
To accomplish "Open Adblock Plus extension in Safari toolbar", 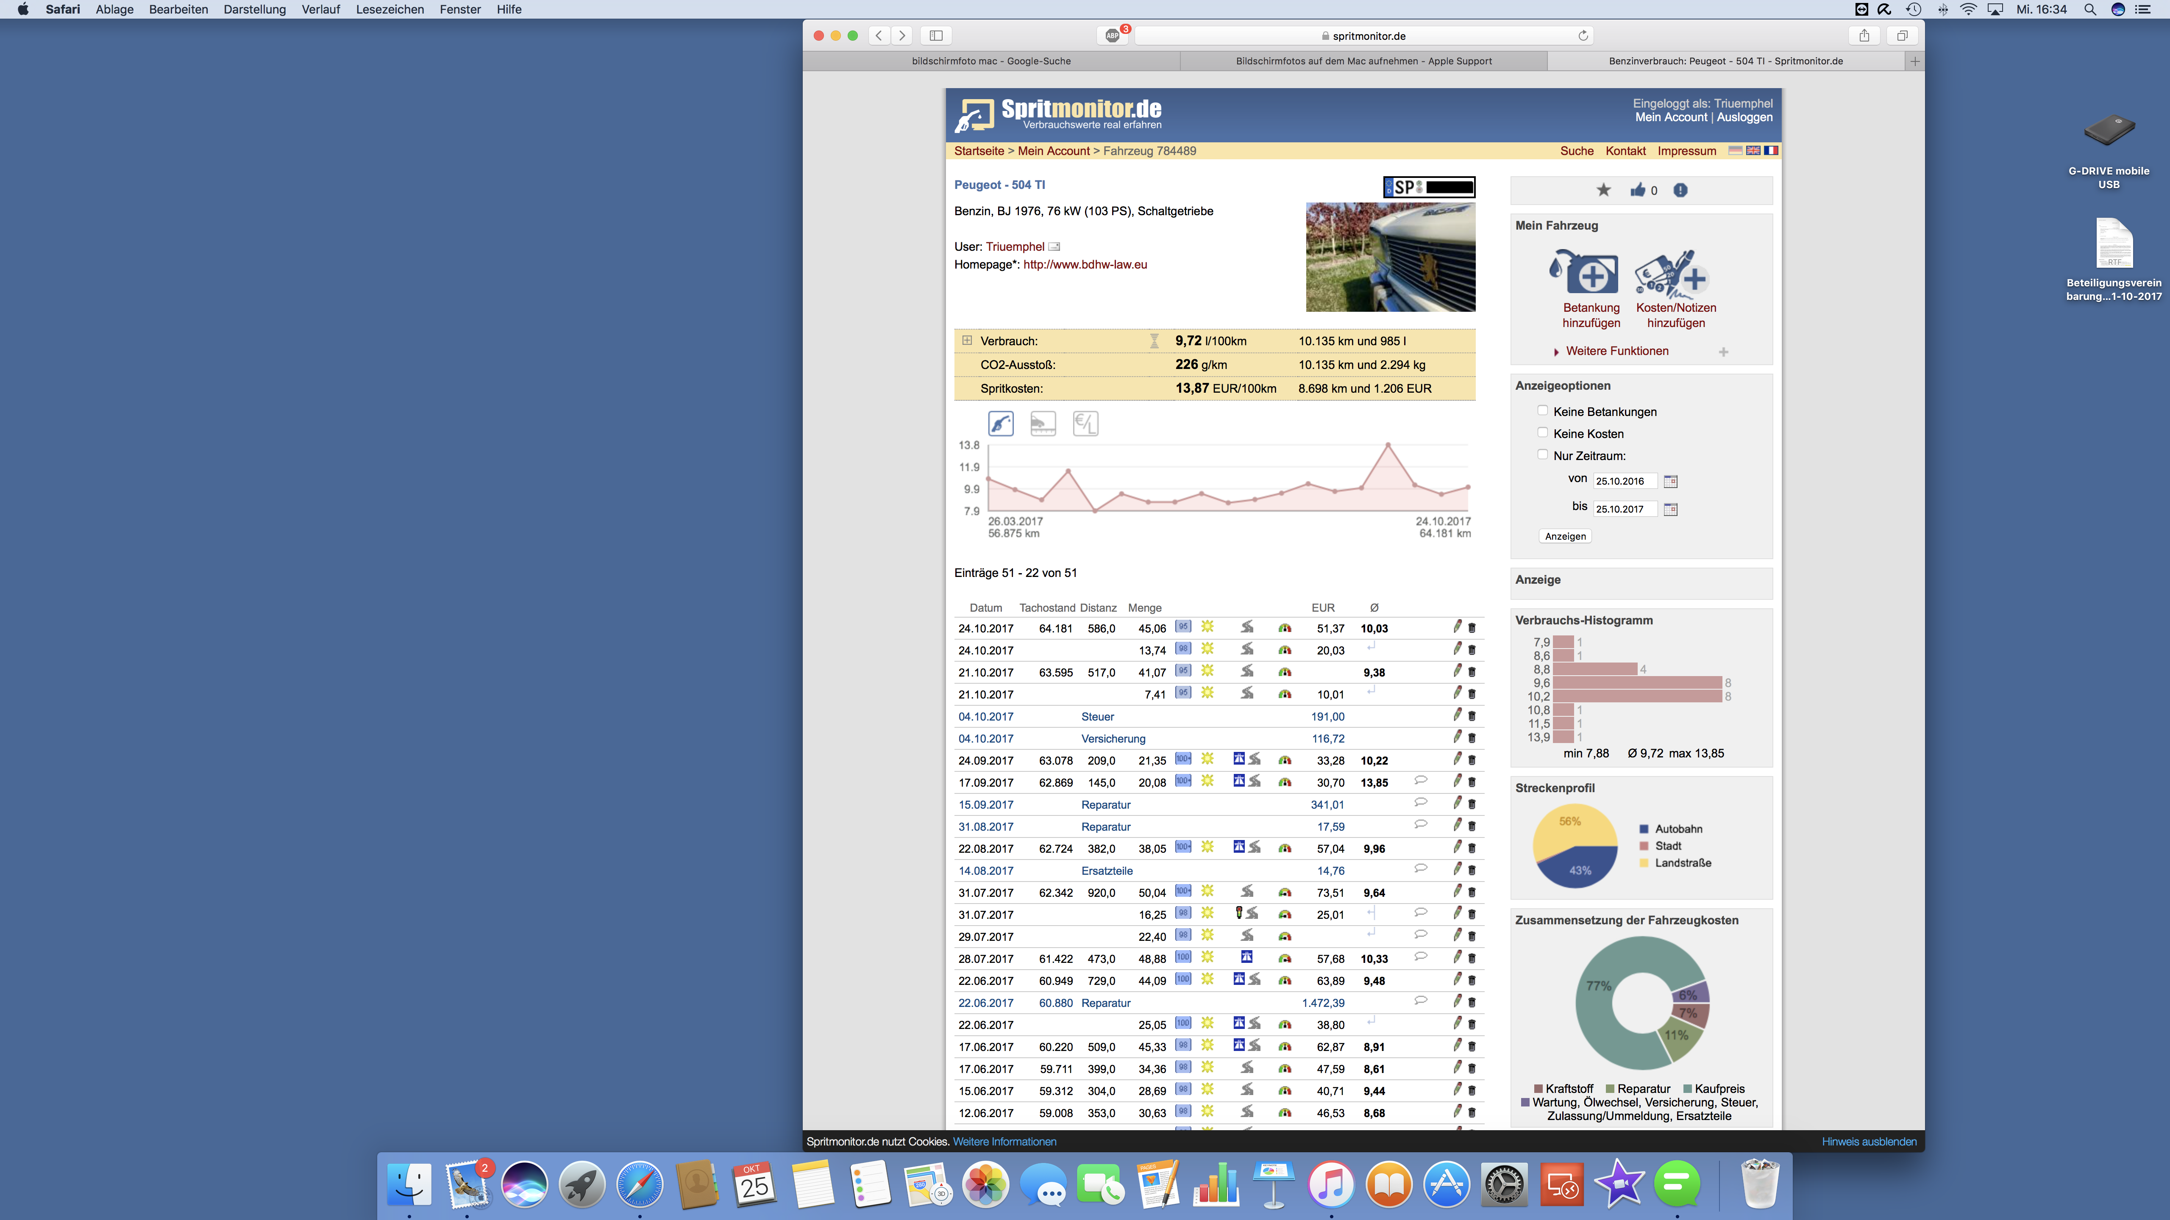I will coord(1114,35).
